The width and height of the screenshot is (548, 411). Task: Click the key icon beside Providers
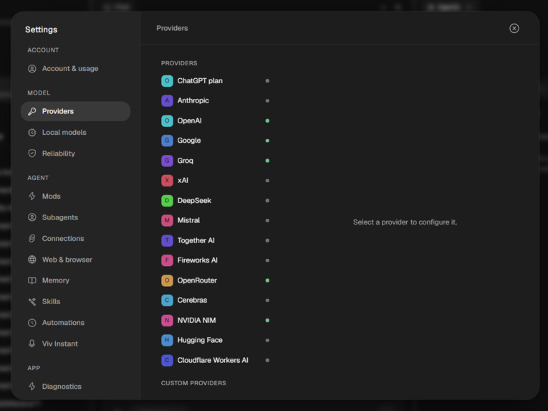(32, 111)
